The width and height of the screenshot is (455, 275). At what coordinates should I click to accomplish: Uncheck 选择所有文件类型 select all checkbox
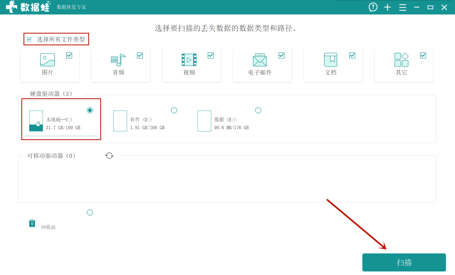(x=29, y=39)
